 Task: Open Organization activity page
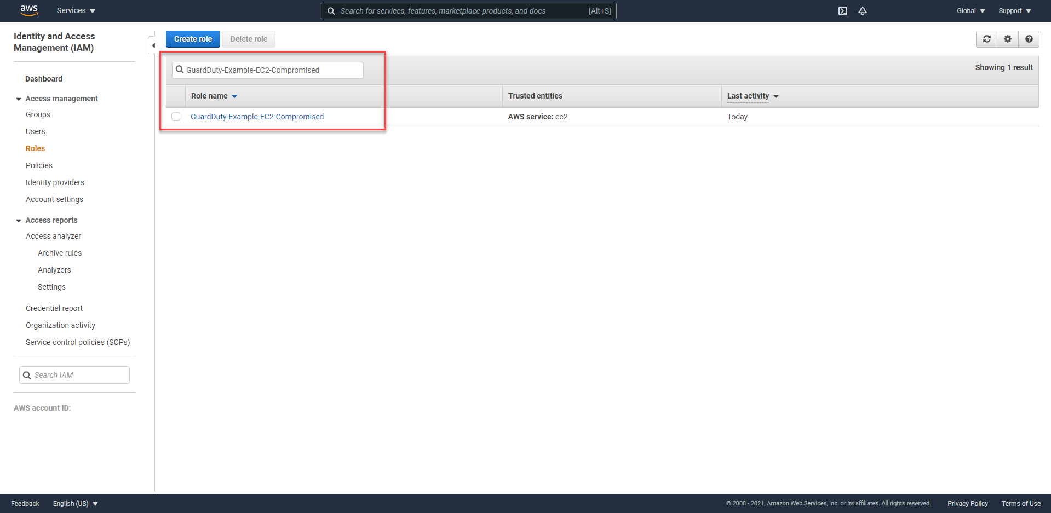pyautogui.click(x=60, y=325)
